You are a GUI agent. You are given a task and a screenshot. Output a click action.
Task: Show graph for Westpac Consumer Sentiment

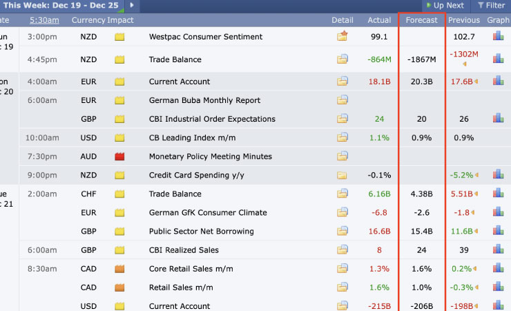[499, 35]
